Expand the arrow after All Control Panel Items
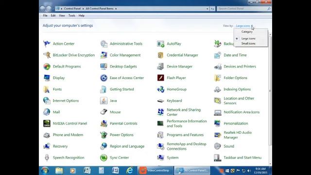 point(116,9)
